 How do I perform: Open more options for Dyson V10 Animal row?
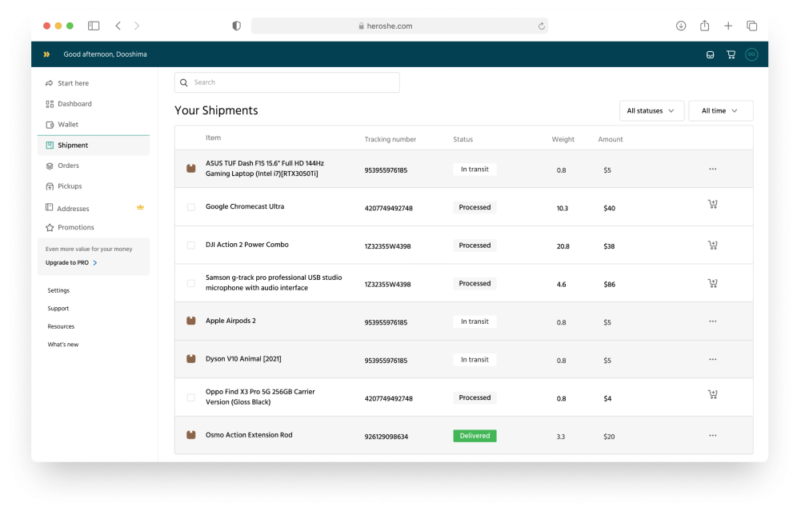pyautogui.click(x=713, y=360)
